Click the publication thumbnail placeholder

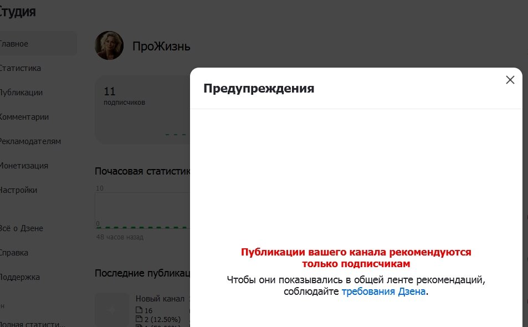112,310
